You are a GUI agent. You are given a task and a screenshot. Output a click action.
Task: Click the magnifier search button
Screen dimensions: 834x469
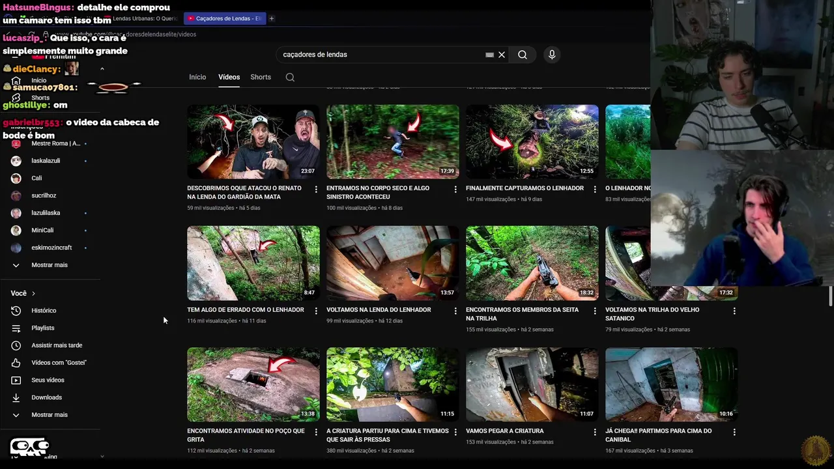pyautogui.click(x=523, y=55)
